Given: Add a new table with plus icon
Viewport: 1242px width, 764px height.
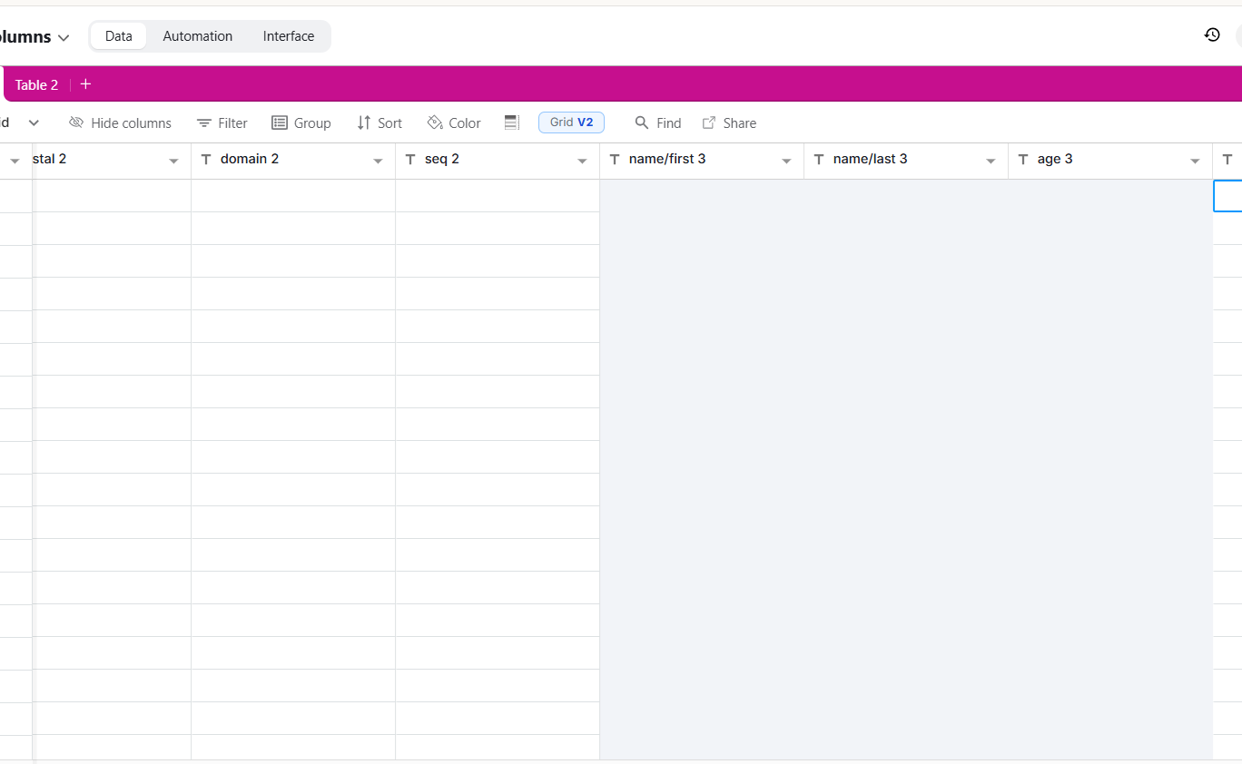Looking at the screenshot, I should click(x=85, y=84).
